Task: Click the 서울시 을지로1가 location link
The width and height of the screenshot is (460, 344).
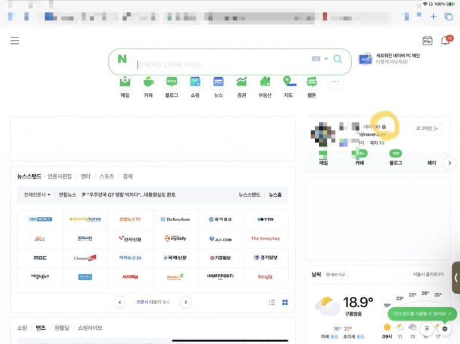Action: [x=428, y=274]
